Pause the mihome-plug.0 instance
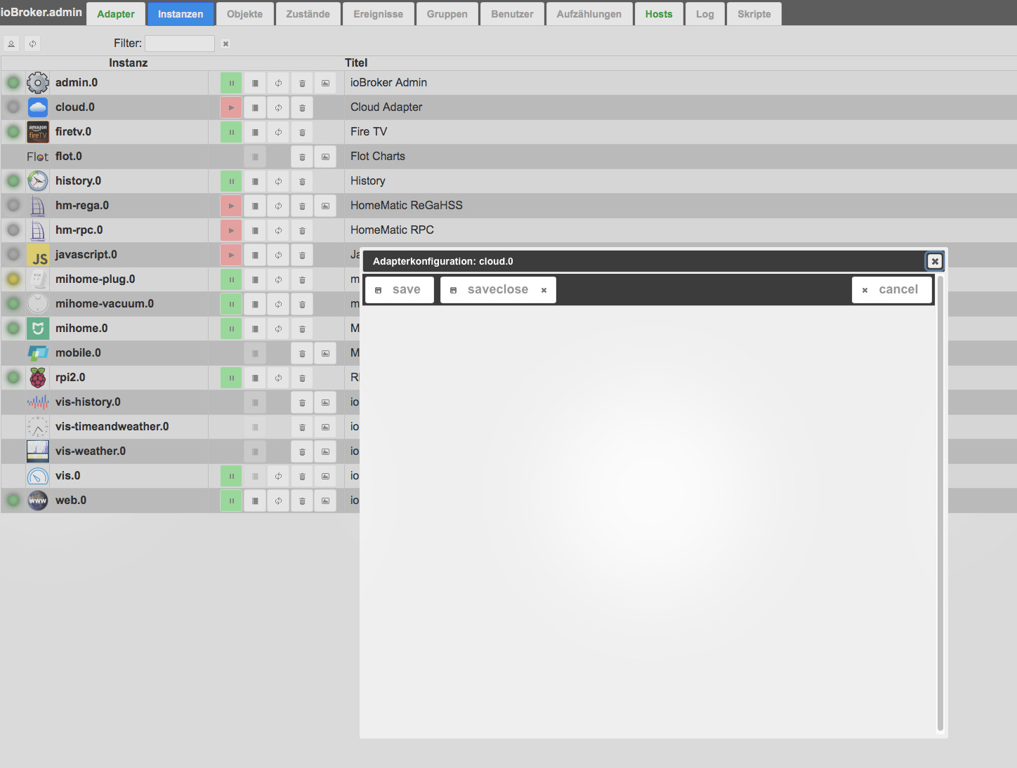Screen dimensions: 1017x768 (x=231, y=279)
